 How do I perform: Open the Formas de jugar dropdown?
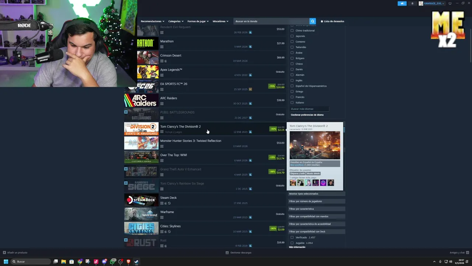(198, 21)
